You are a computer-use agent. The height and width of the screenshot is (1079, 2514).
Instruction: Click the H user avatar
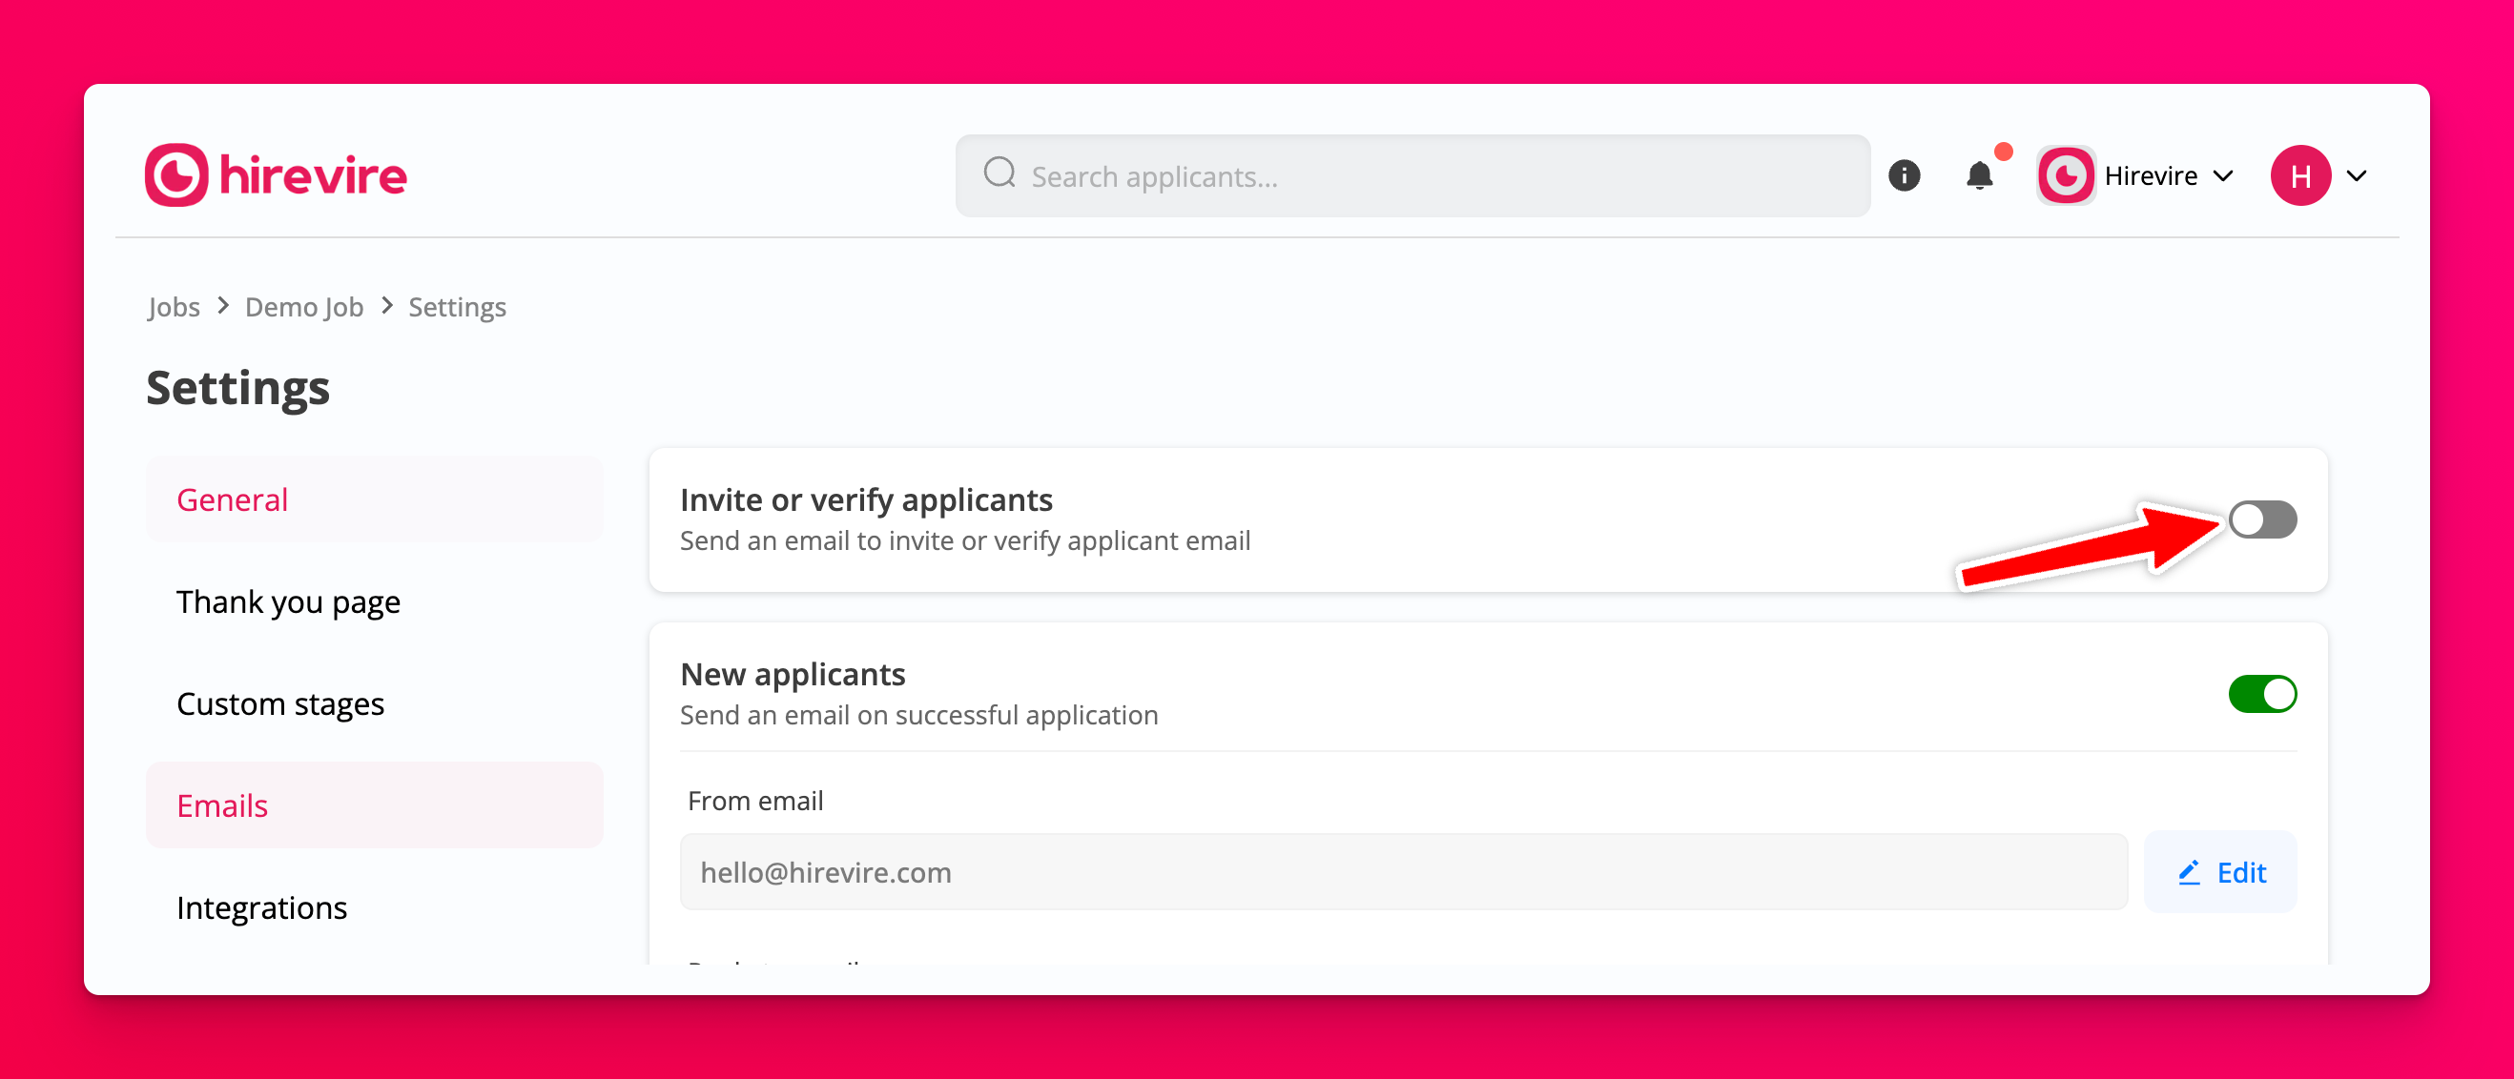pyautogui.click(x=2299, y=175)
